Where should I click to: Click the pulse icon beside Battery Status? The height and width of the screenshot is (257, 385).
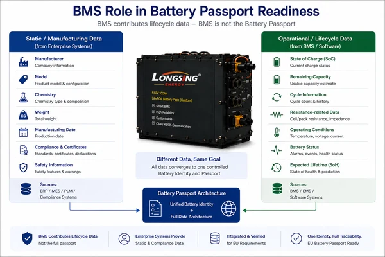pyautogui.click(x=277, y=150)
